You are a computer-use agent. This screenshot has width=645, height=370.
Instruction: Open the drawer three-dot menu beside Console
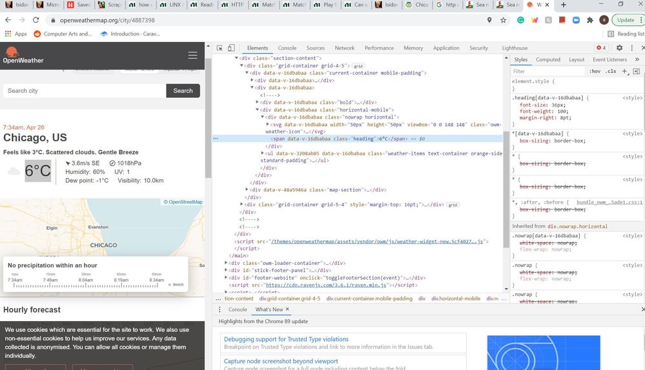[x=220, y=309]
